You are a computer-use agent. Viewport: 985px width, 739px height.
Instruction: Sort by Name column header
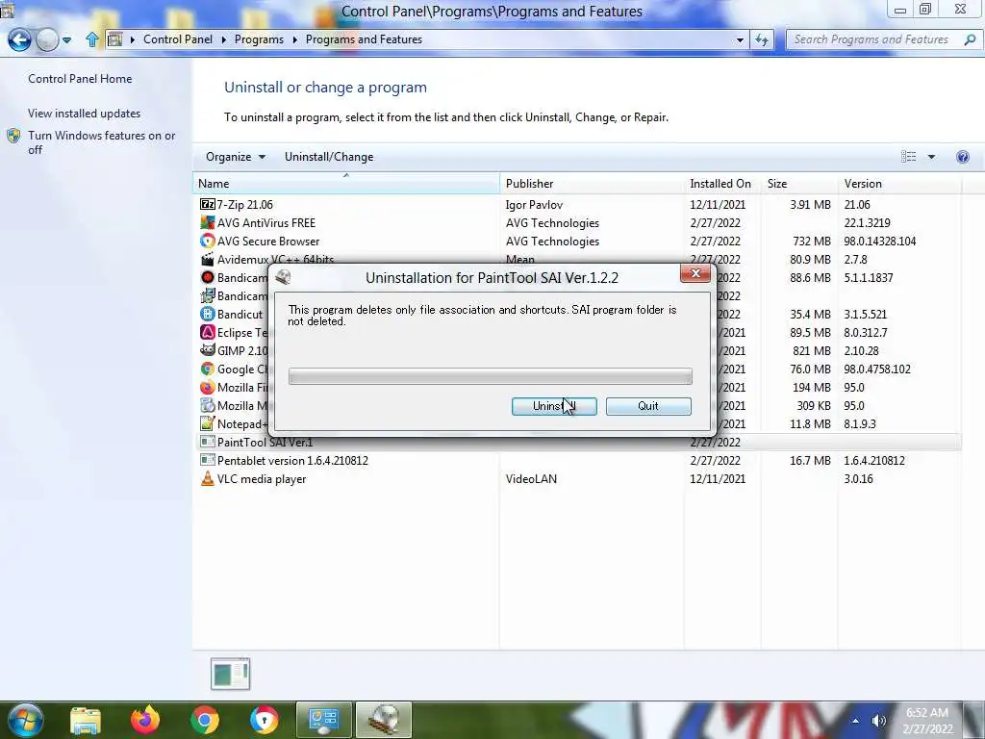coord(346,184)
